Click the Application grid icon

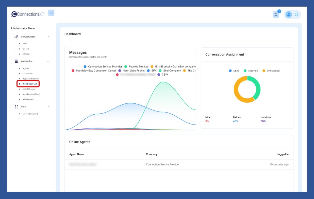[16, 61]
